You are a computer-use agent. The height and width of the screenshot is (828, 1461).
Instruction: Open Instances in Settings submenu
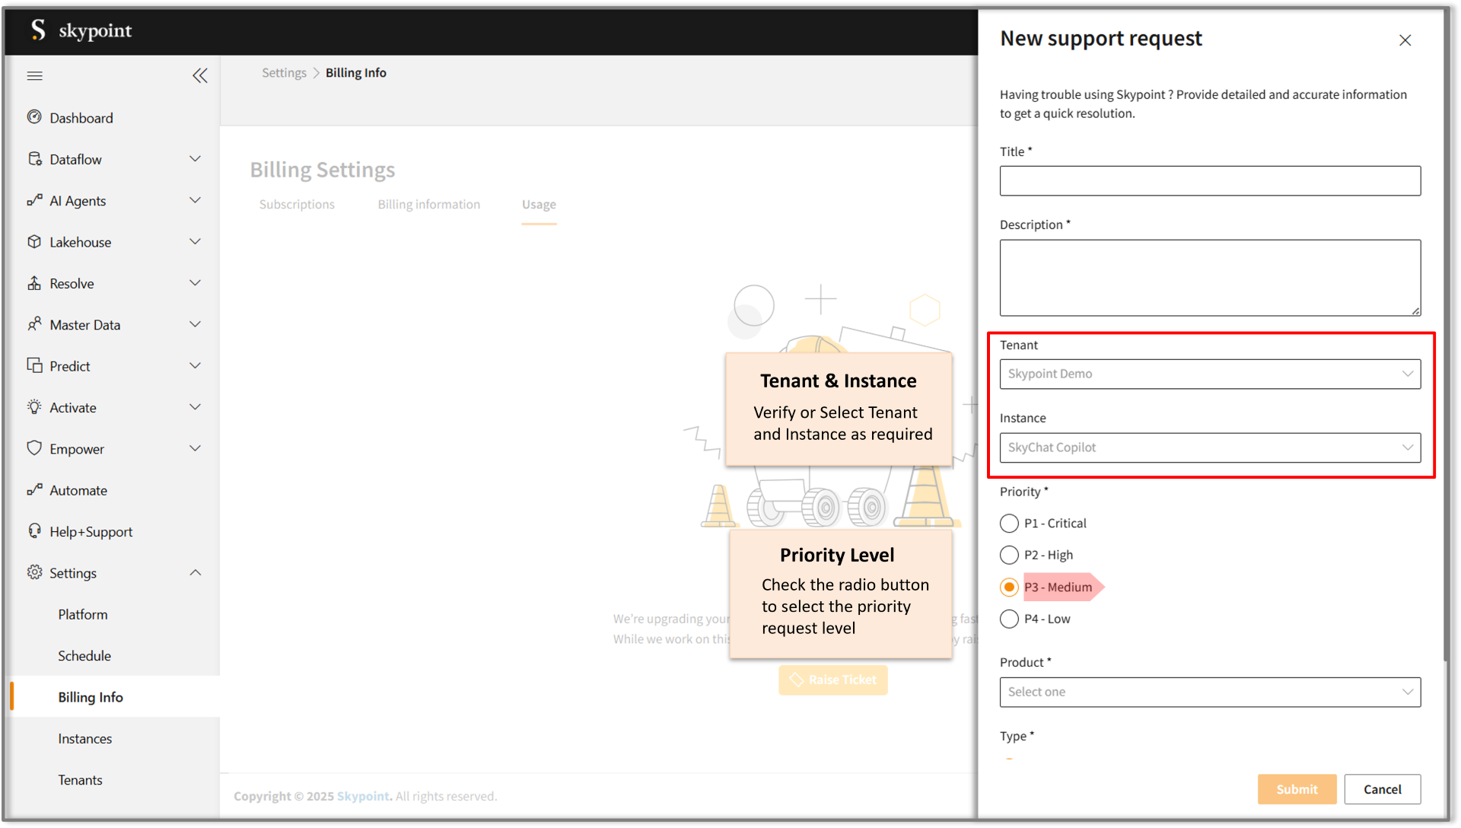[85, 739]
